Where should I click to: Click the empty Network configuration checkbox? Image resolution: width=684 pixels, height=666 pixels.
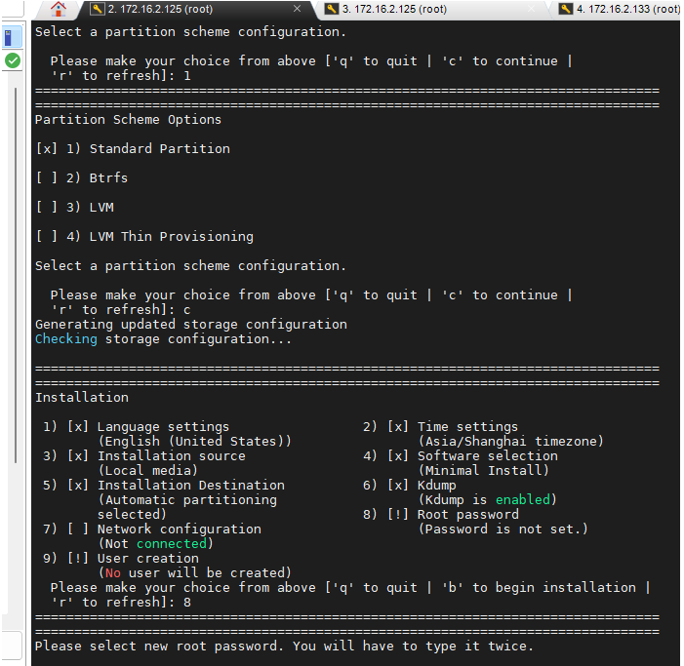pyautogui.click(x=78, y=529)
